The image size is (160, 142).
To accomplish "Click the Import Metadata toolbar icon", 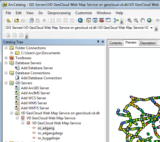I will [x=15, y=35].
